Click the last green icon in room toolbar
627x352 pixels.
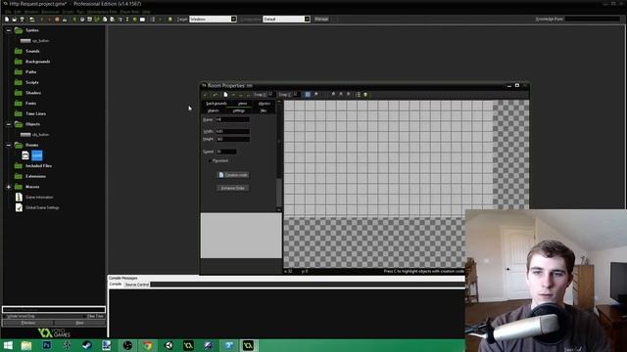click(x=365, y=95)
